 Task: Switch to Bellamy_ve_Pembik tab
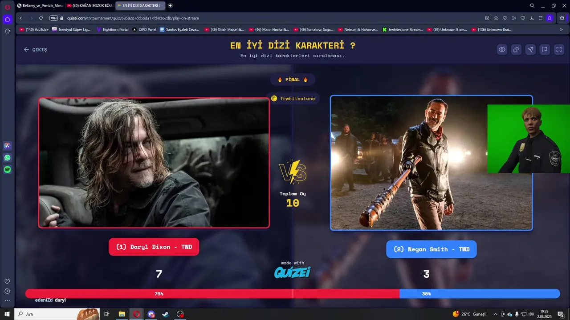[40, 6]
